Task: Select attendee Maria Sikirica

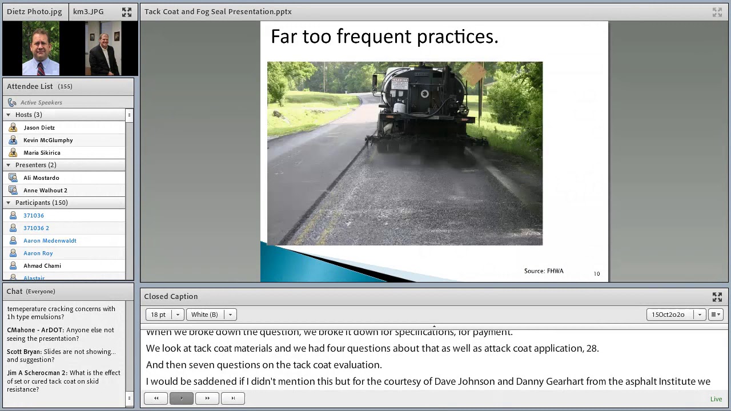Action: 42,152
